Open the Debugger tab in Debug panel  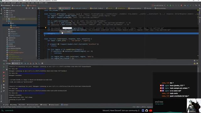click(8, 63)
